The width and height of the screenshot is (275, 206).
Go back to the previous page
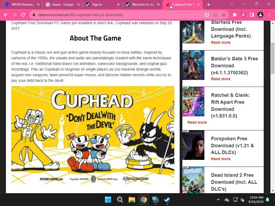[6, 15]
